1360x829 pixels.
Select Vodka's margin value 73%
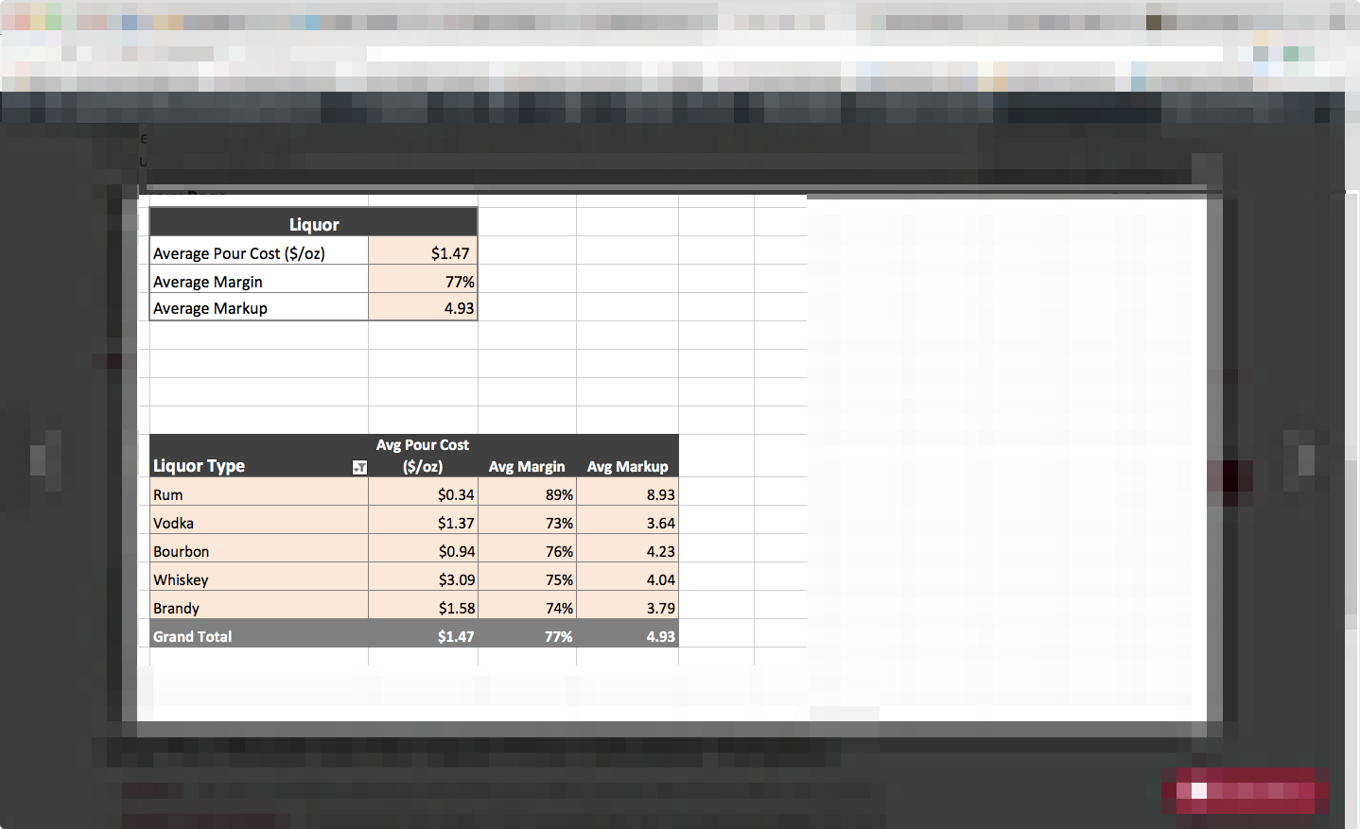527,520
